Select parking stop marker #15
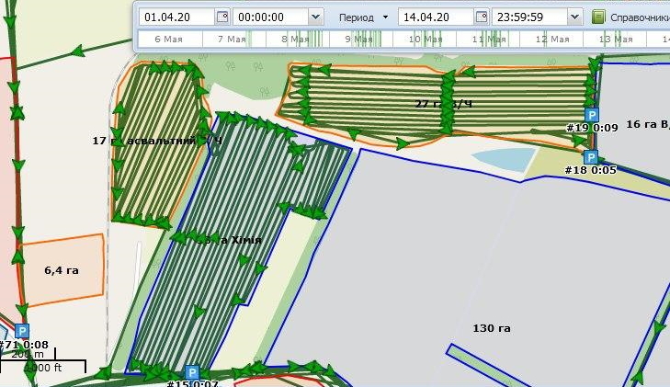The image size is (670, 387). tap(191, 372)
